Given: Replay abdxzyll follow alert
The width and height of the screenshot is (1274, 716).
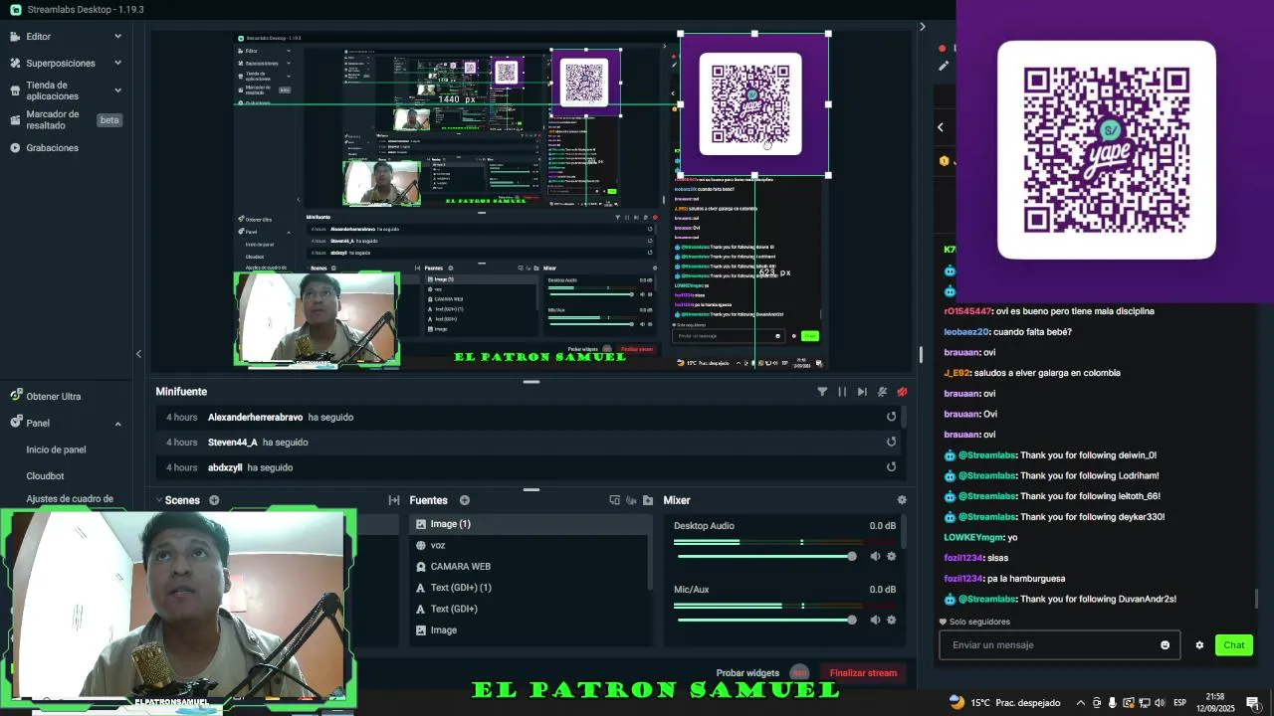Looking at the screenshot, I should [x=891, y=466].
